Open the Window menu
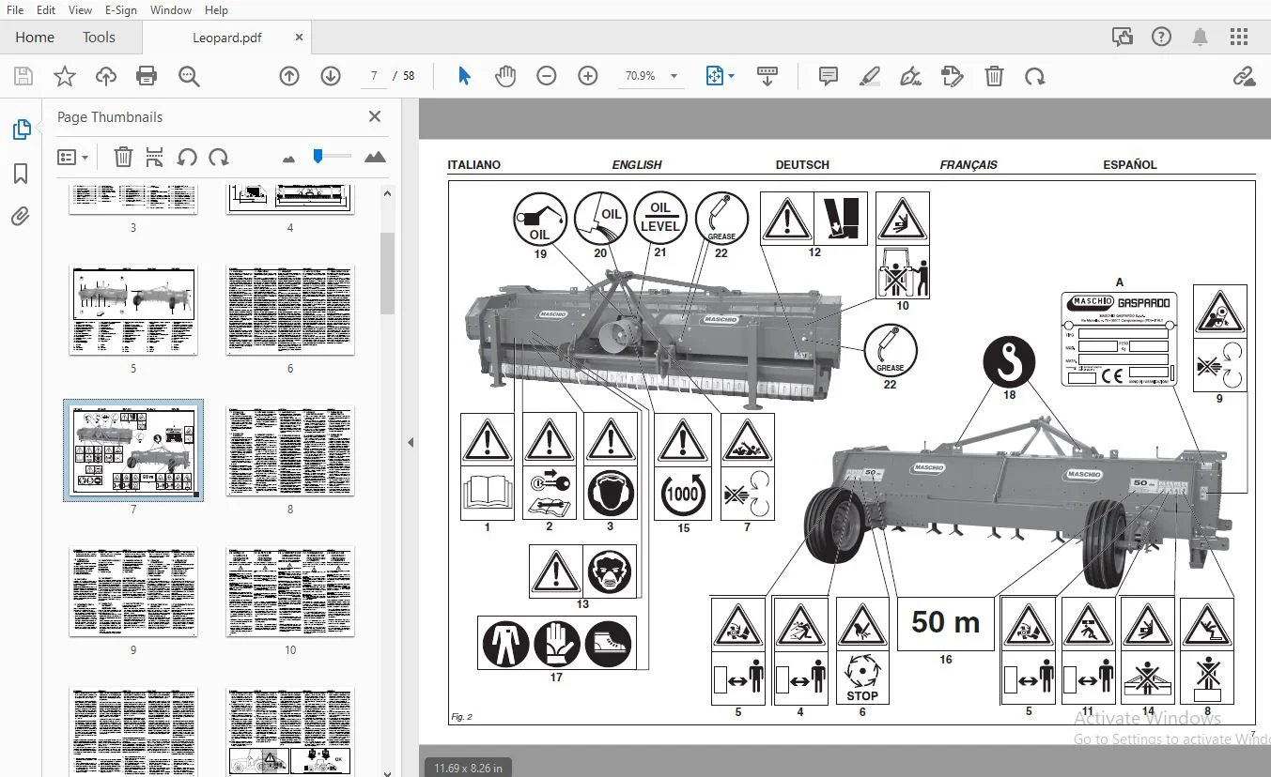The image size is (1271, 777). coord(170,10)
